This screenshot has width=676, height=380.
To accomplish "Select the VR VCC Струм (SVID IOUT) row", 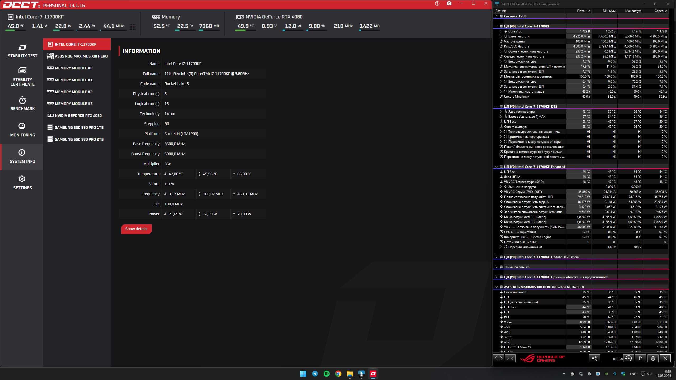I will [581, 192].
